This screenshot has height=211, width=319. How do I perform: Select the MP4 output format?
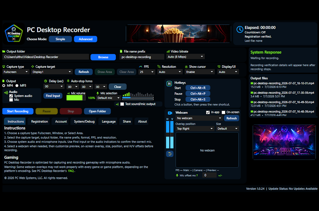tap(4, 86)
